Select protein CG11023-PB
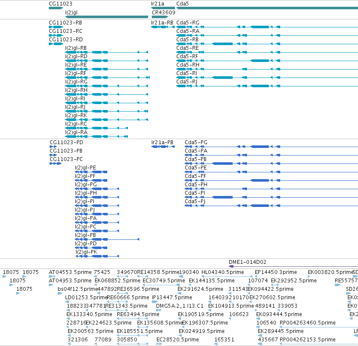Viewport: 358px width, 346px height. (66, 151)
